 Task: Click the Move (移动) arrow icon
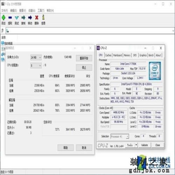[30, 17]
